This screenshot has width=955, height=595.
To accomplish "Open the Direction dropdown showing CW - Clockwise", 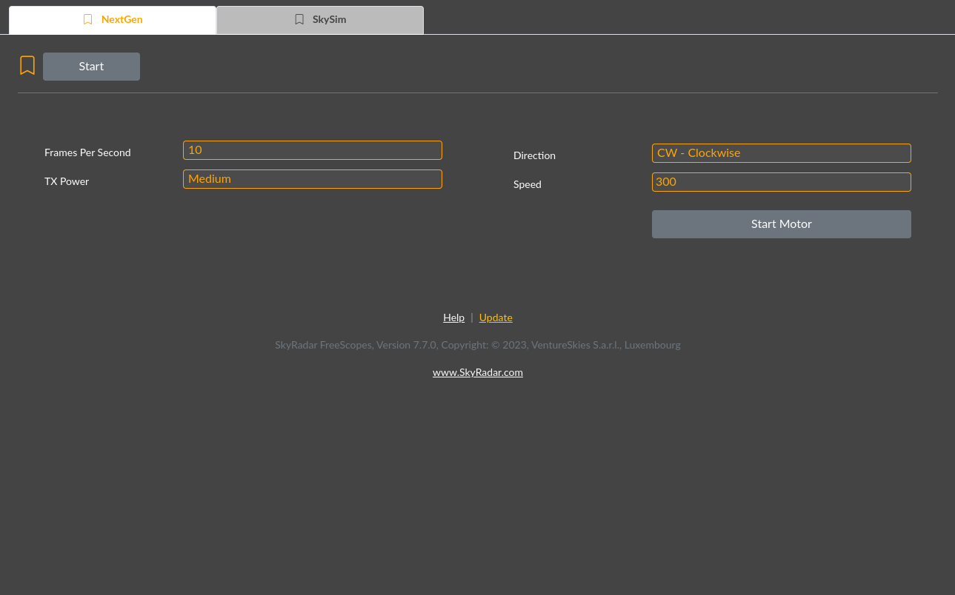I will [782, 153].
